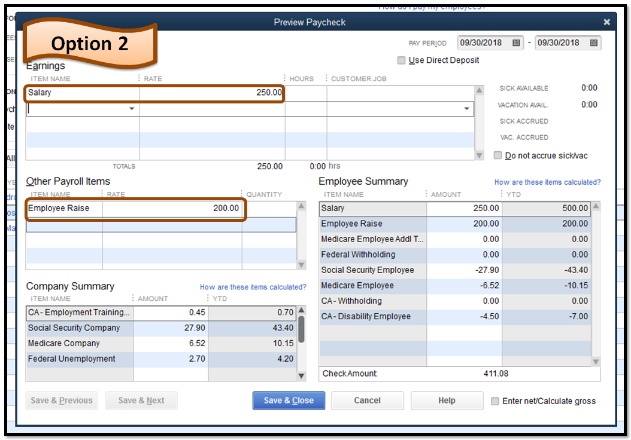Select the Federal Withholding row in Employee Summary
This screenshot has width=631, height=440.
point(371,254)
